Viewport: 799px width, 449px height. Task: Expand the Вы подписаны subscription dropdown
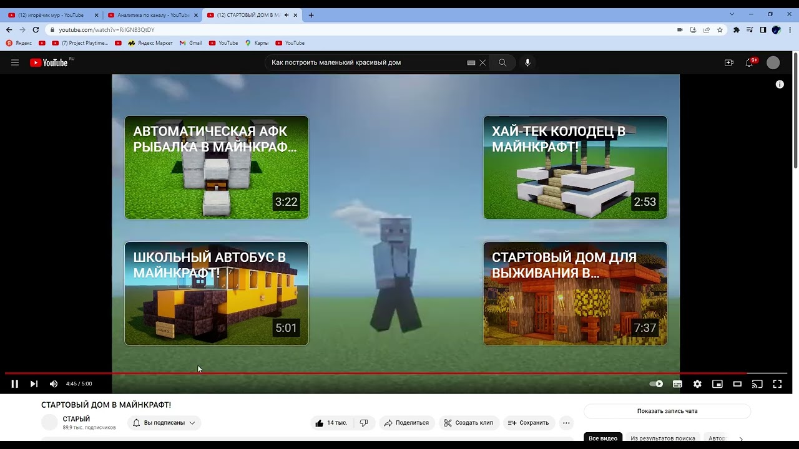(164, 423)
